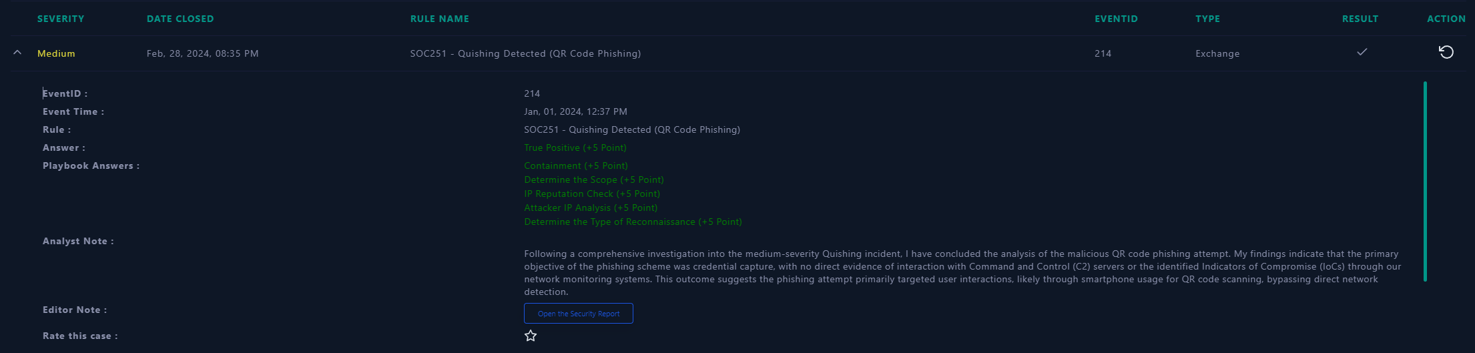Click the teal vertical scrollbar
This screenshot has height=353, width=1475.
pyautogui.click(x=1425, y=182)
